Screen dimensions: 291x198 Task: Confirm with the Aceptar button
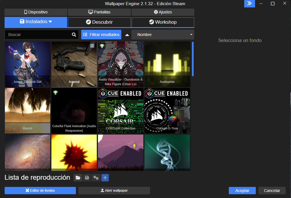[242, 191]
